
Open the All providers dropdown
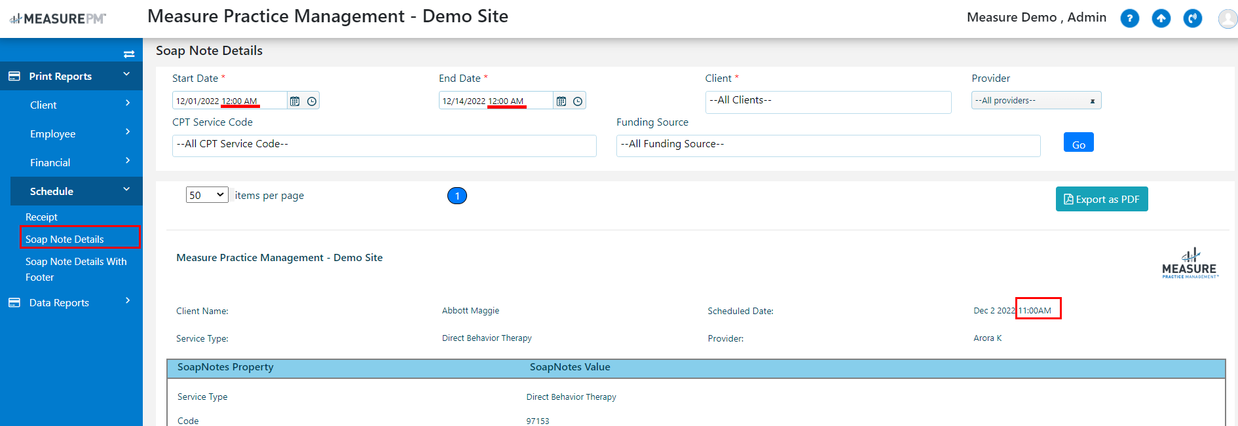pos(1036,100)
